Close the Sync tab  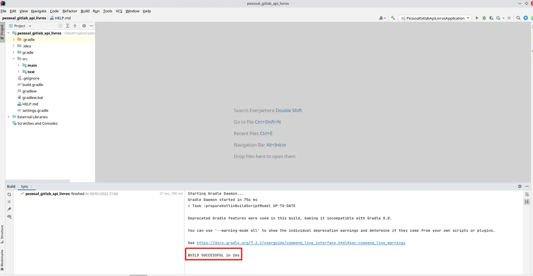point(31,187)
